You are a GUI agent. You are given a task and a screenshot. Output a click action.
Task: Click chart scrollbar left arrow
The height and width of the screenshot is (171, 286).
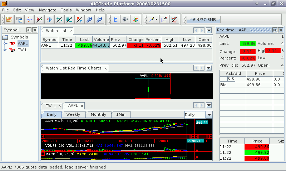click(x=43, y=136)
